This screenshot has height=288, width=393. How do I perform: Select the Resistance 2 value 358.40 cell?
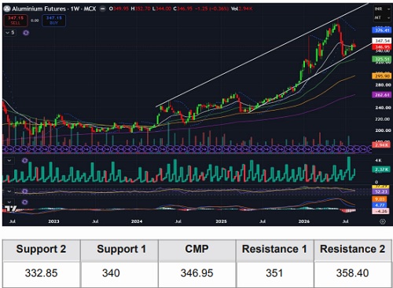click(x=352, y=273)
